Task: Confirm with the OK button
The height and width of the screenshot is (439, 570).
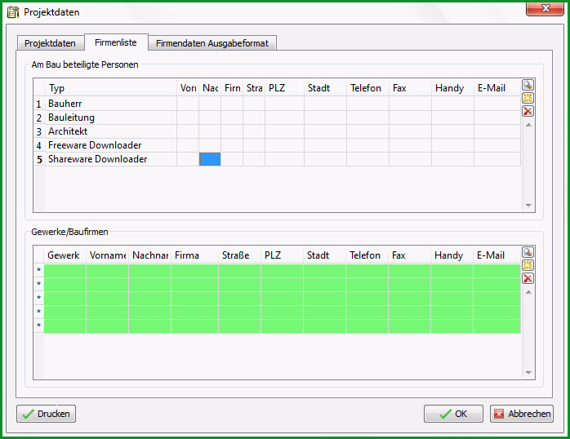Action: (453, 414)
